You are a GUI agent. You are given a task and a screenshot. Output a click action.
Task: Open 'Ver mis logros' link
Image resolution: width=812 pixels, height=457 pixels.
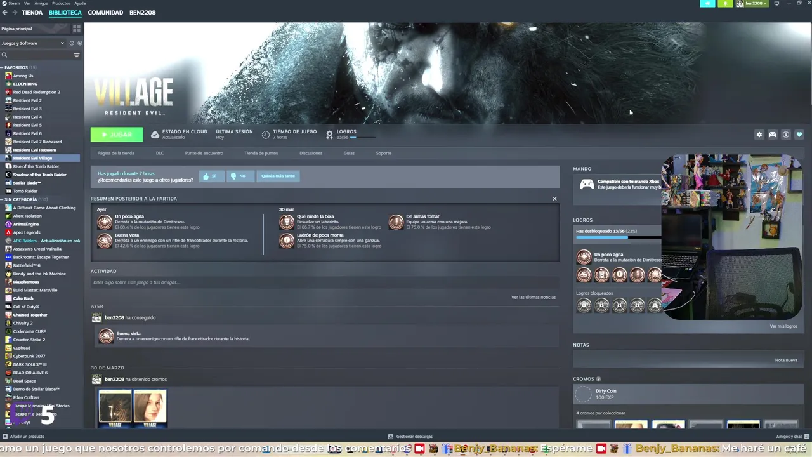pyautogui.click(x=783, y=326)
